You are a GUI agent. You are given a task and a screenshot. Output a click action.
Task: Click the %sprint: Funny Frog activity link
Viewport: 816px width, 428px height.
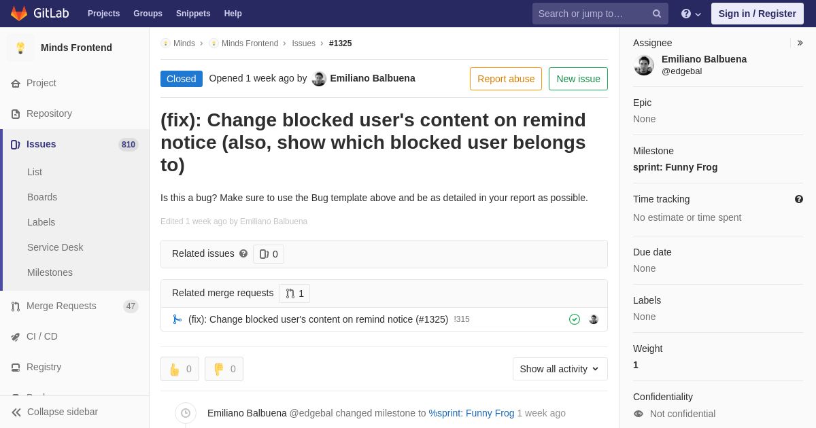[471, 413]
